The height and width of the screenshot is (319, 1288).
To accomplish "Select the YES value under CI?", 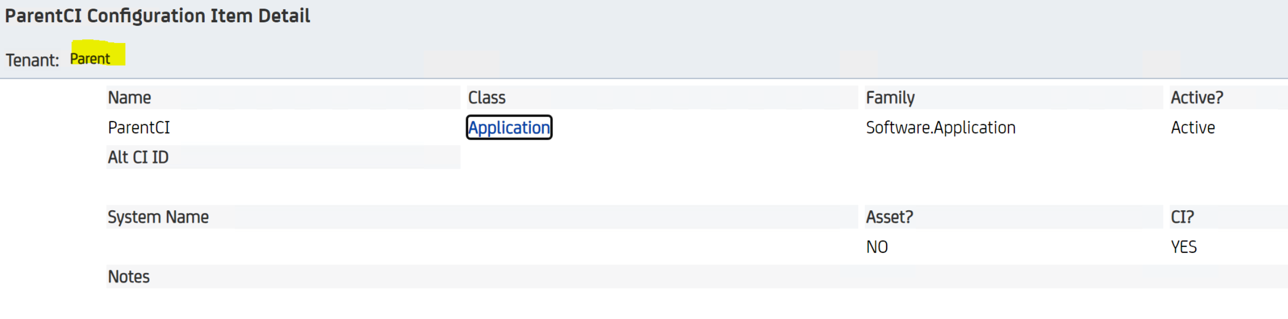I will (x=1184, y=247).
